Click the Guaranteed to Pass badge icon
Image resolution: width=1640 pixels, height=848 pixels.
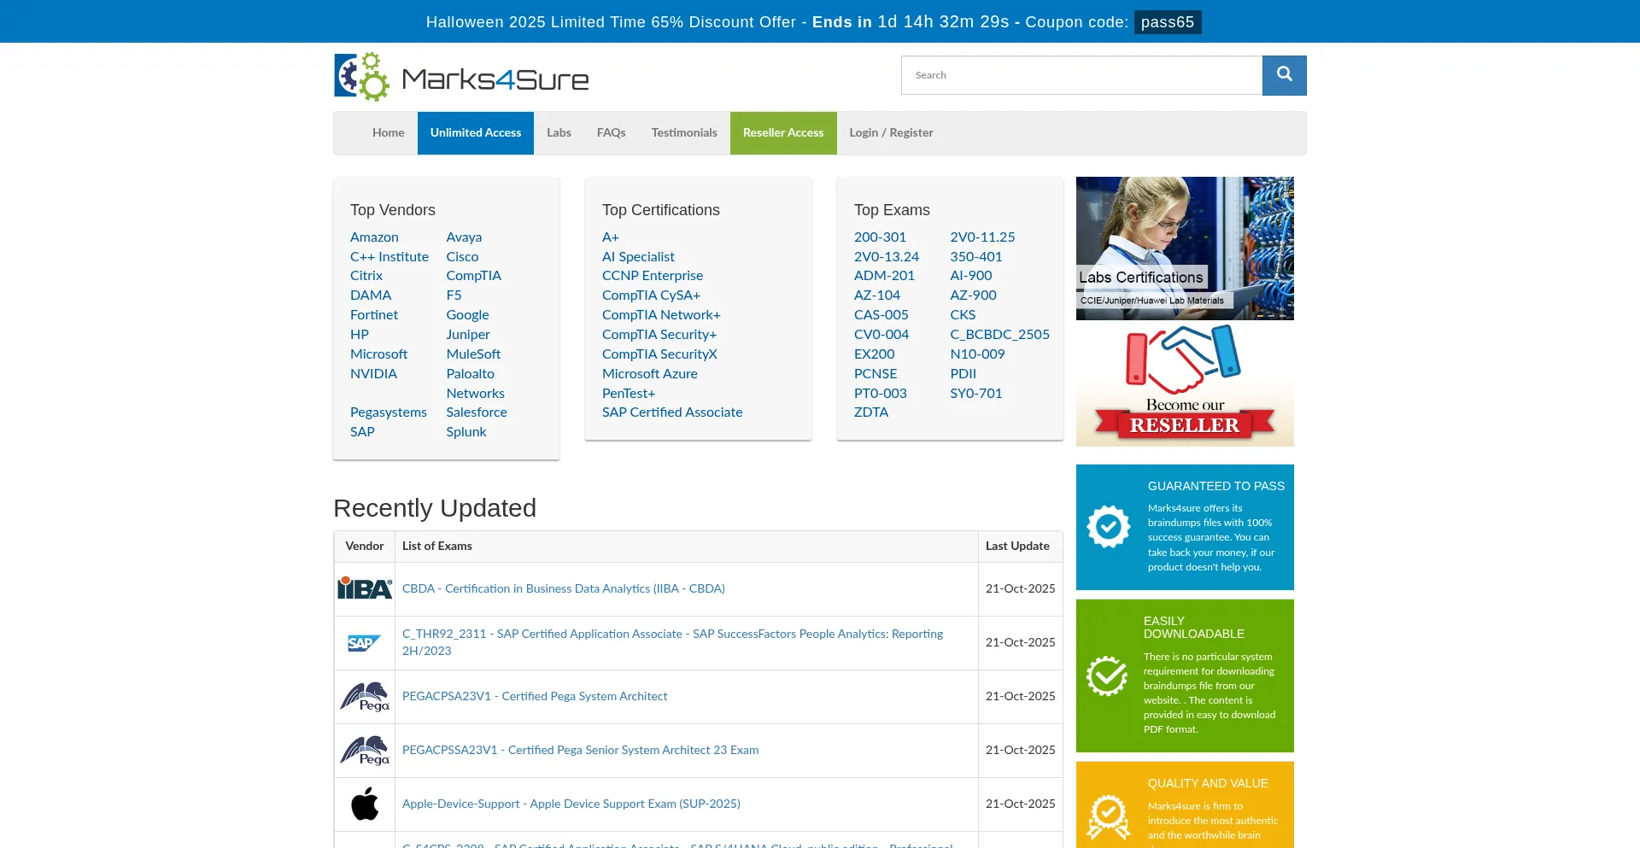pos(1108,527)
